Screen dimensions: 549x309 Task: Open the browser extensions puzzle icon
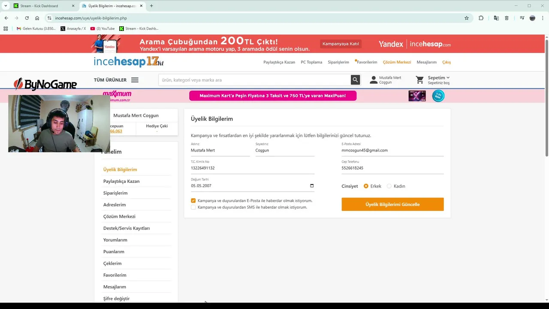point(481,18)
